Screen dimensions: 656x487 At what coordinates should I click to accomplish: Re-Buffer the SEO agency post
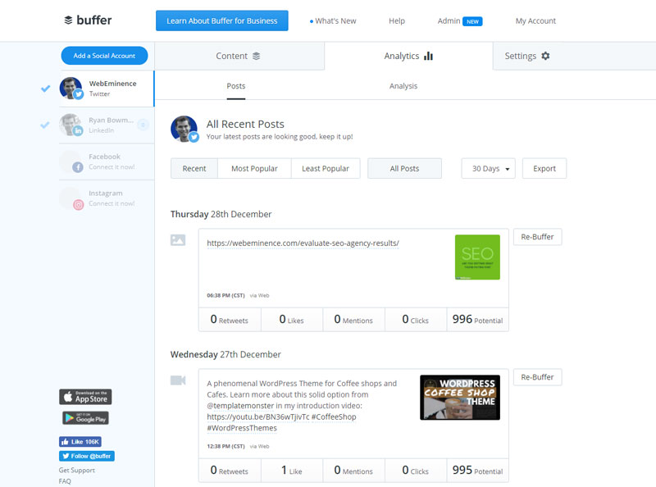coord(537,237)
